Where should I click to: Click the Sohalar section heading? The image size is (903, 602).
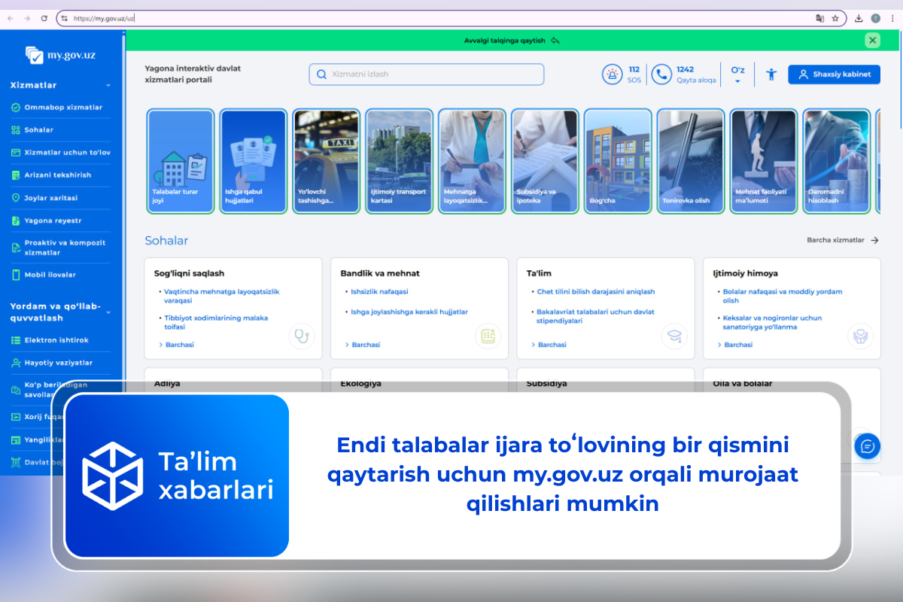click(166, 241)
